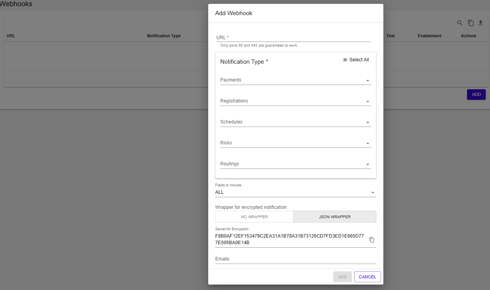Click the Enablement column header
The width and height of the screenshot is (490, 290).
coord(430,36)
